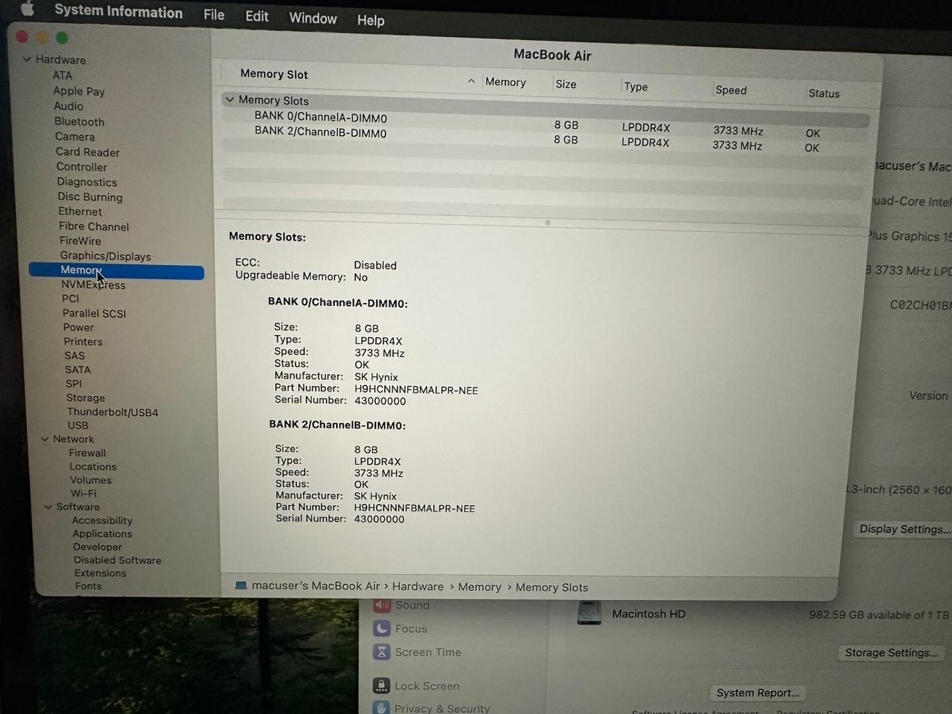Select Extensions under Software

coord(100,573)
